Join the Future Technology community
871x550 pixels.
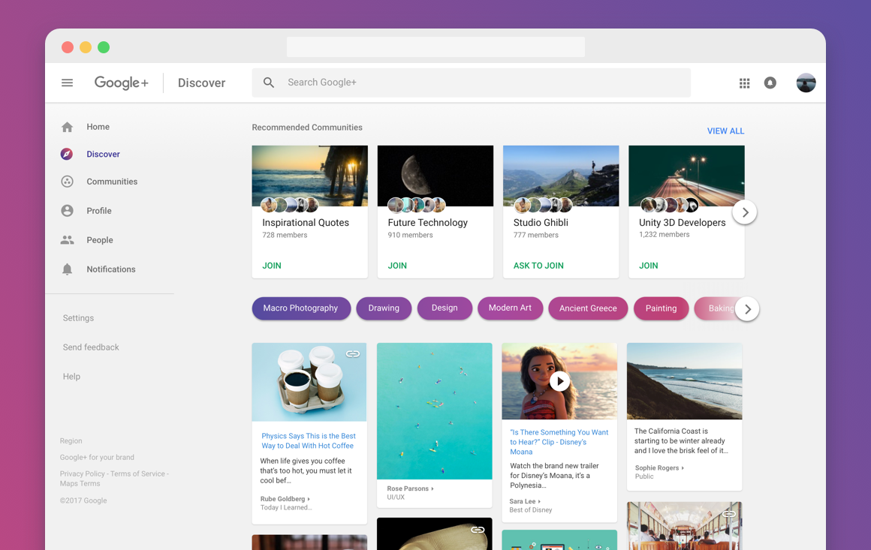396,265
